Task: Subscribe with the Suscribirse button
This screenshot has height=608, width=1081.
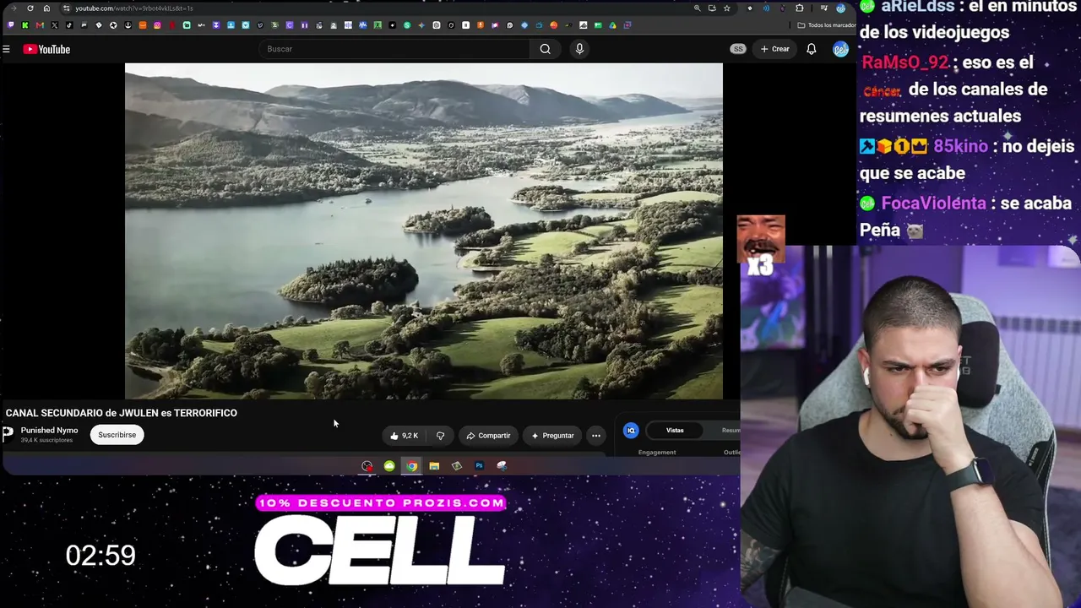Action: point(117,435)
